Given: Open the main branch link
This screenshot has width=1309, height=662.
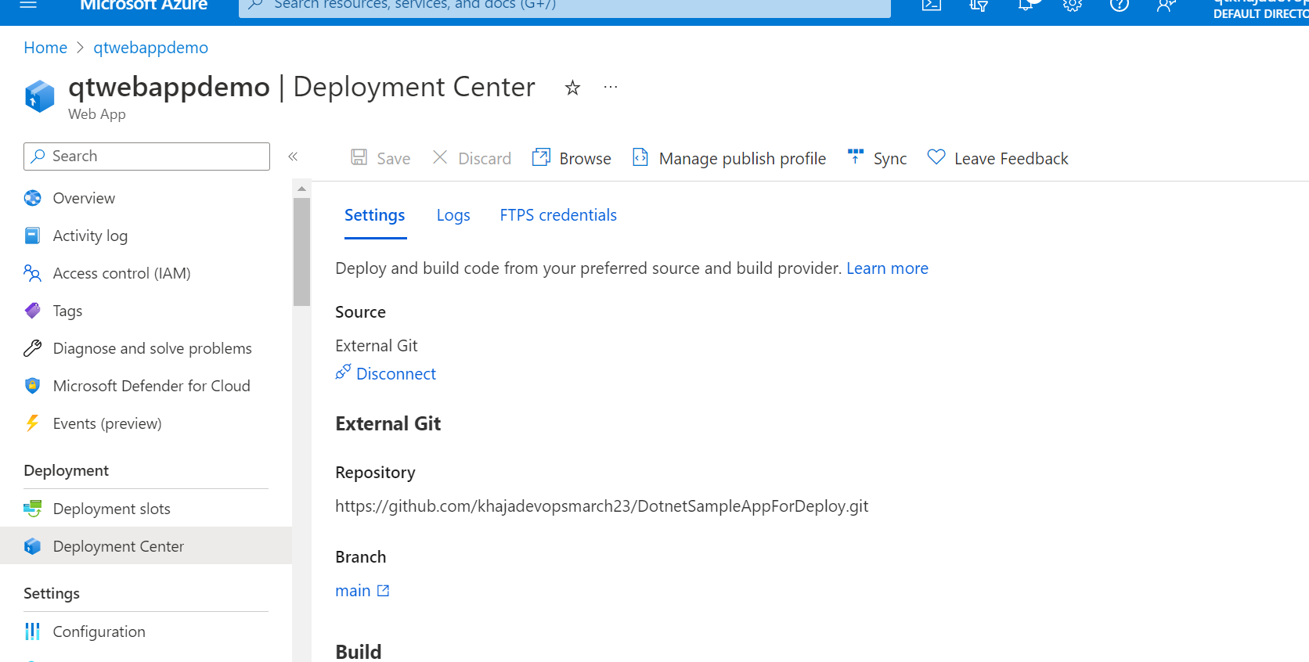Looking at the screenshot, I should click(362, 591).
